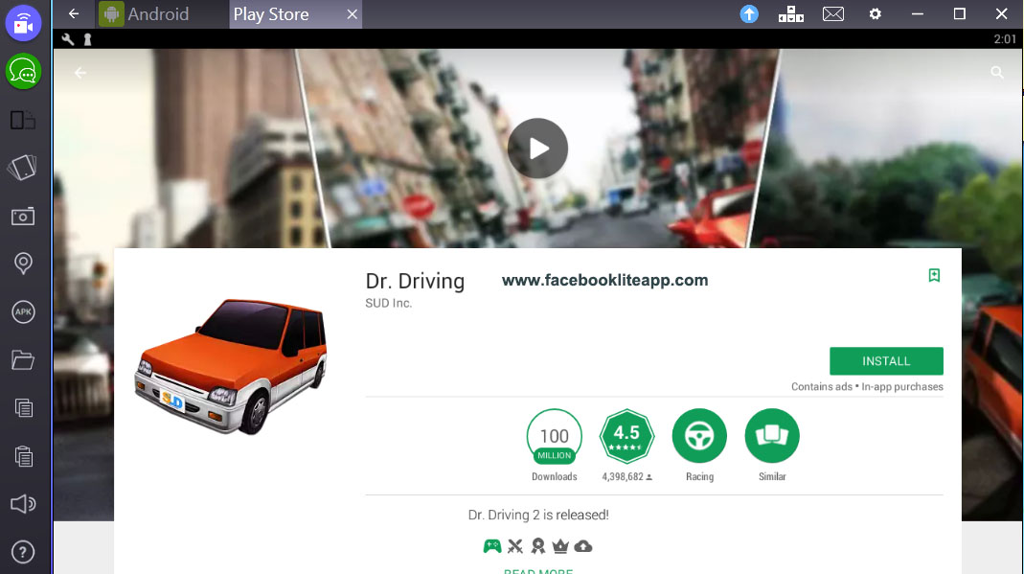Click the keyhole icon in status bar

tap(87, 39)
